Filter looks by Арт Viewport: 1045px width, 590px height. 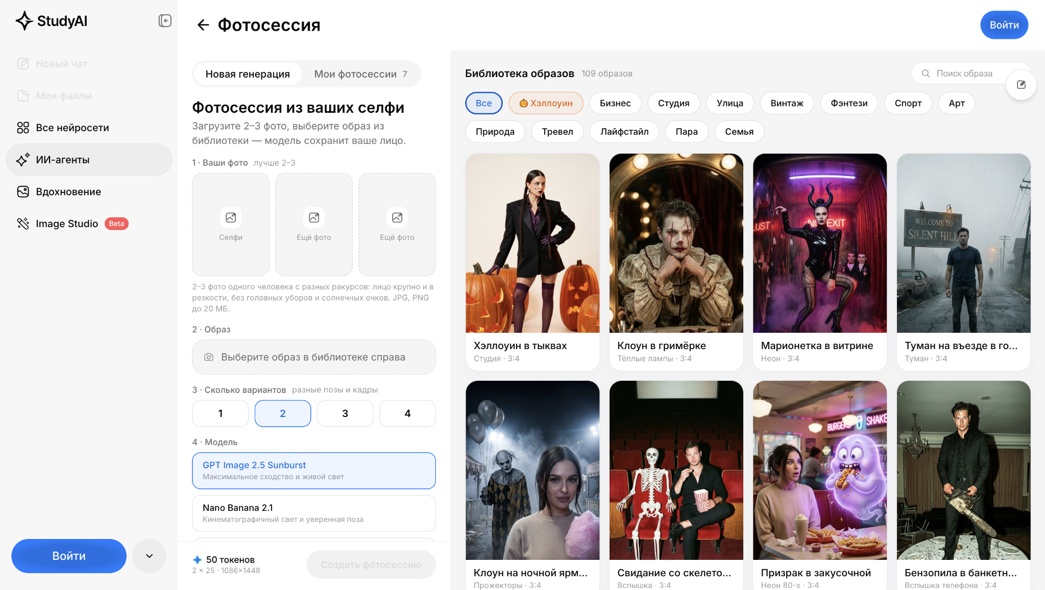tap(957, 103)
